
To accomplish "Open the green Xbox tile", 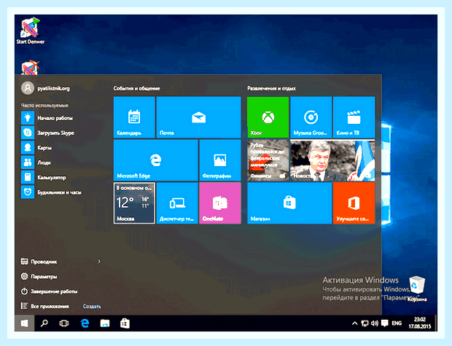I will click(268, 117).
